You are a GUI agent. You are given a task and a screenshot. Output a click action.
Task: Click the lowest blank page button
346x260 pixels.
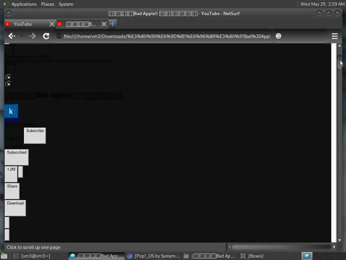tap(7, 235)
